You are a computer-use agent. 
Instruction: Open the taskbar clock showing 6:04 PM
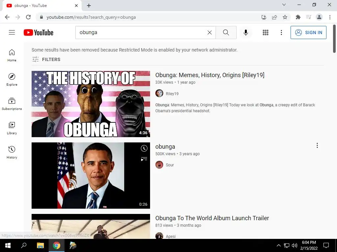(x=309, y=245)
